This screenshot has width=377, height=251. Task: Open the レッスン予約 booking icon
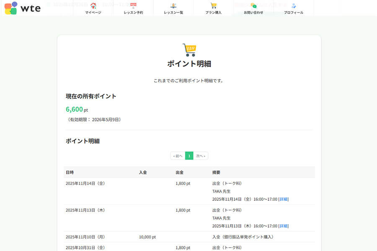[133, 5]
